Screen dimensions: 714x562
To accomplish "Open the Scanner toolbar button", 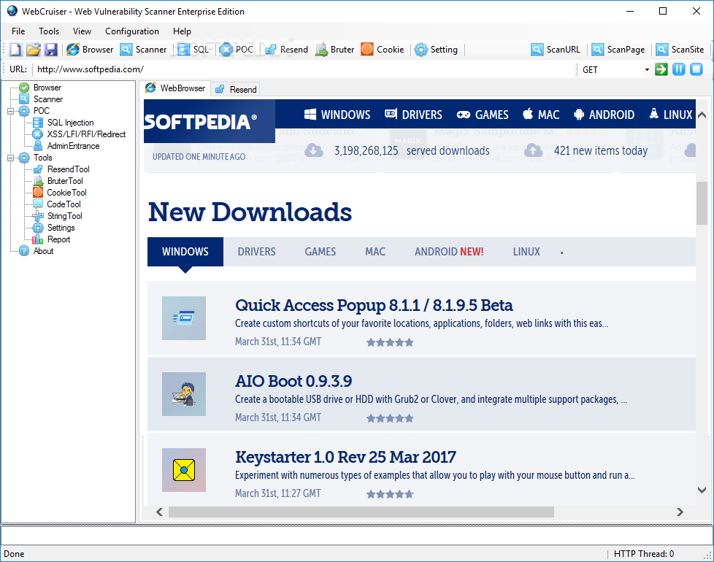I will pos(143,50).
